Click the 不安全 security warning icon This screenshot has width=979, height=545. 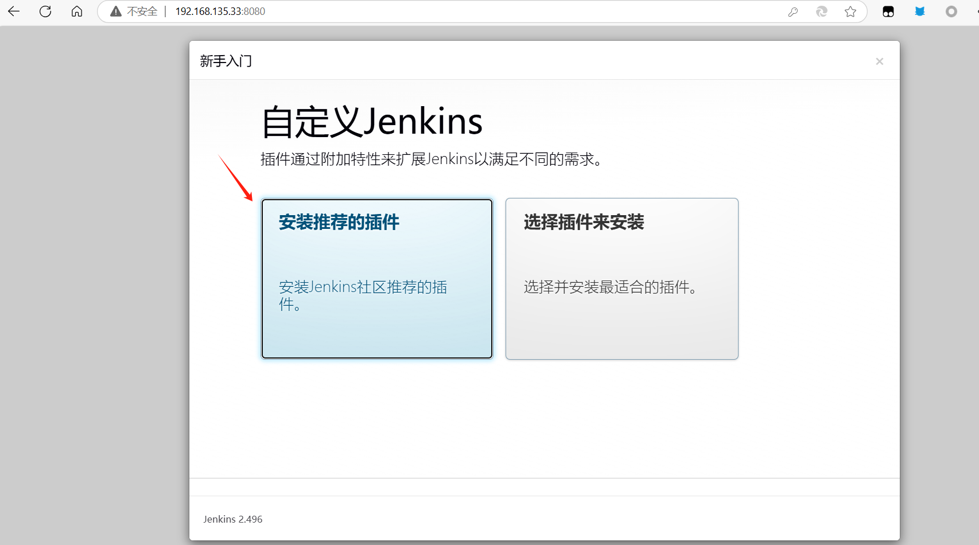(x=116, y=11)
